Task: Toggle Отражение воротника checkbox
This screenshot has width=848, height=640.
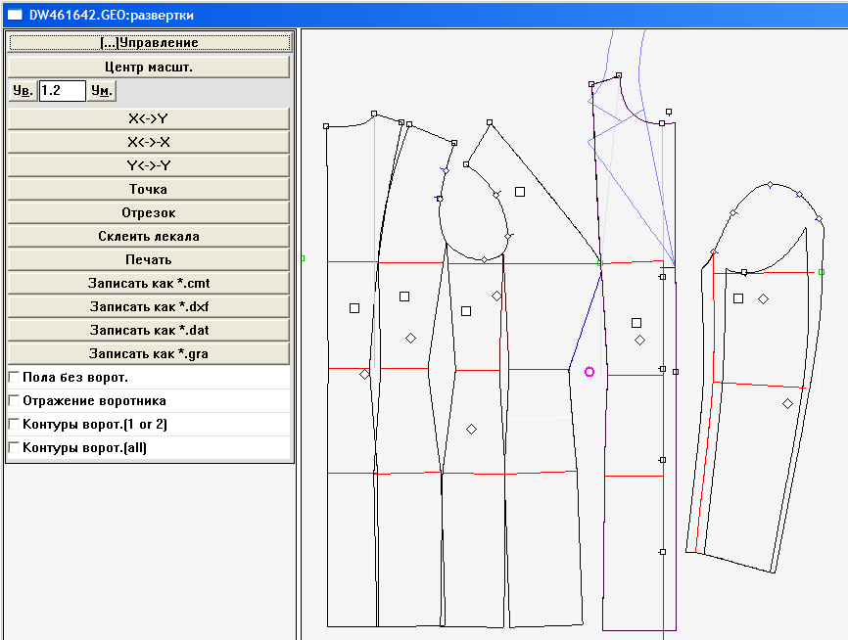Action: [15, 400]
